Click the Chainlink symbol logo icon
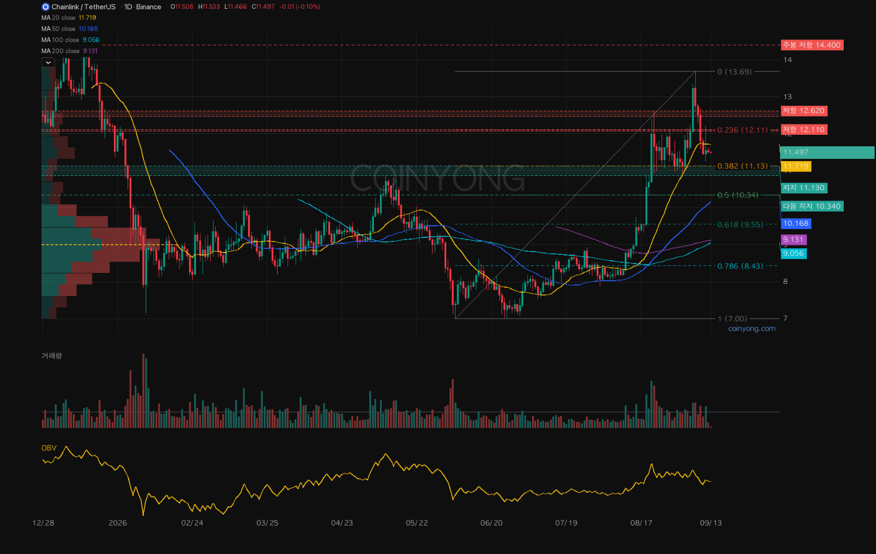The width and height of the screenshot is (876, 554). click(45, 7)
